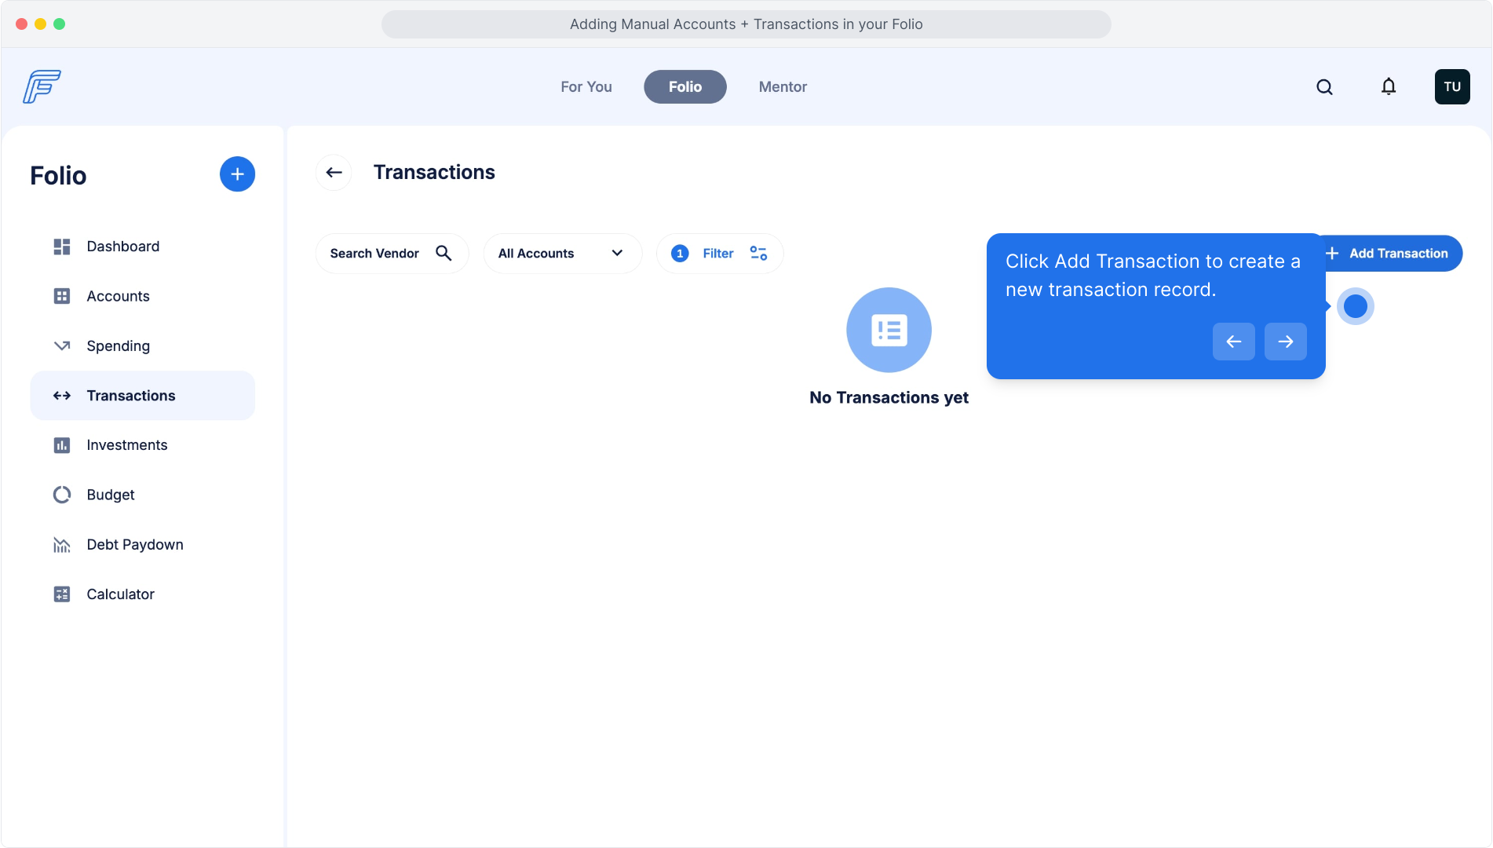Open the TU user profile avatar
The image size is (1493, 848).
[x=1451, y=87]
